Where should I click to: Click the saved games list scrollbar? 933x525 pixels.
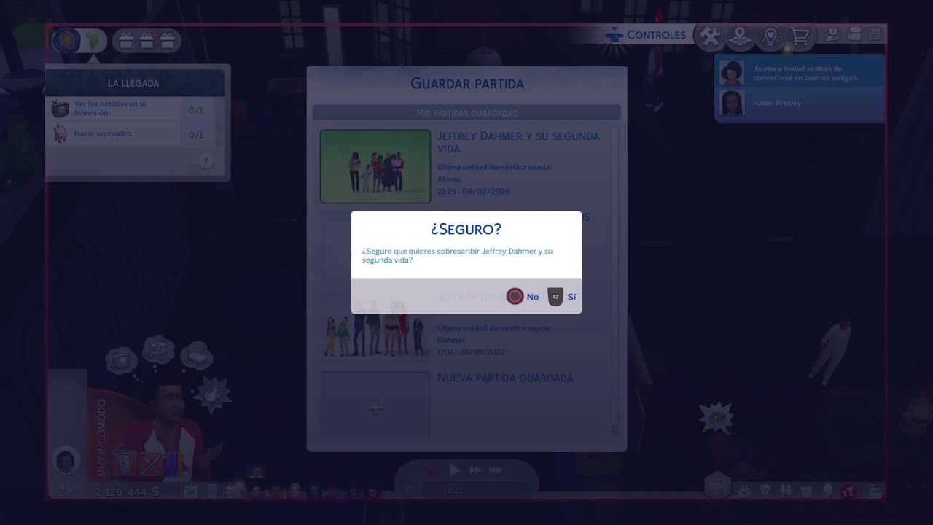point(615,277)
